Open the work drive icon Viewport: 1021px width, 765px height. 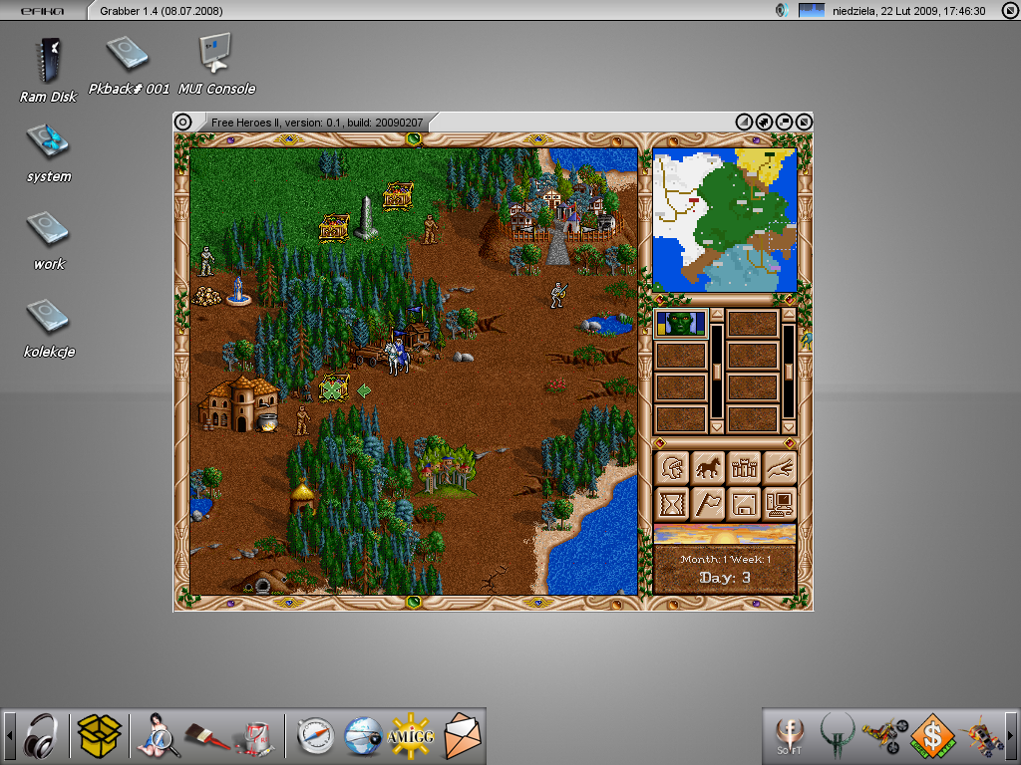(49, 241)
